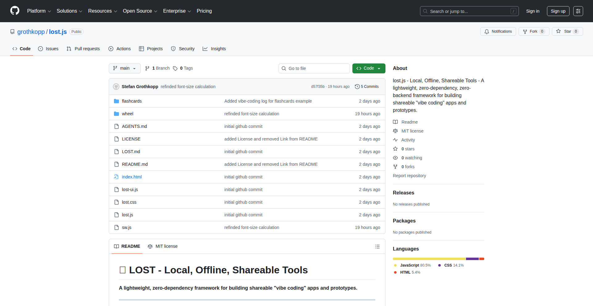Expand the Resources menu
This screenshot has height=306, width=593.
(102, 11)
